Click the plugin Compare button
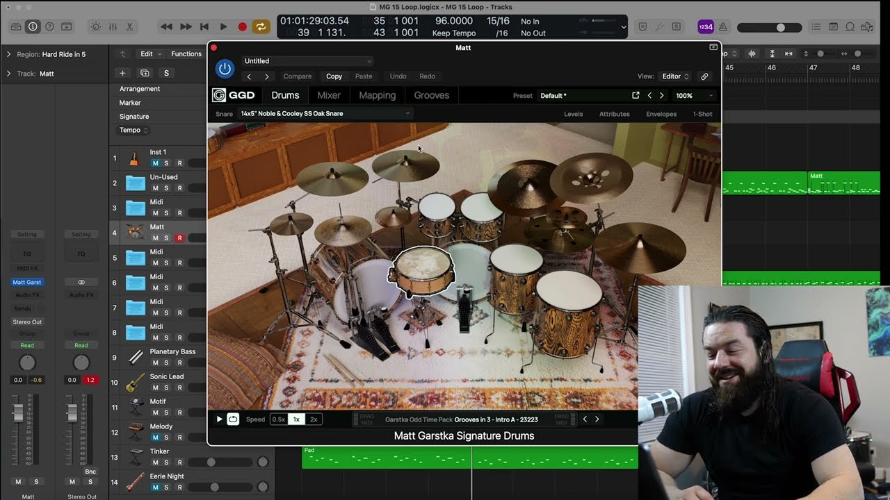This screenshot has width=890, height=500. point(297,76)
